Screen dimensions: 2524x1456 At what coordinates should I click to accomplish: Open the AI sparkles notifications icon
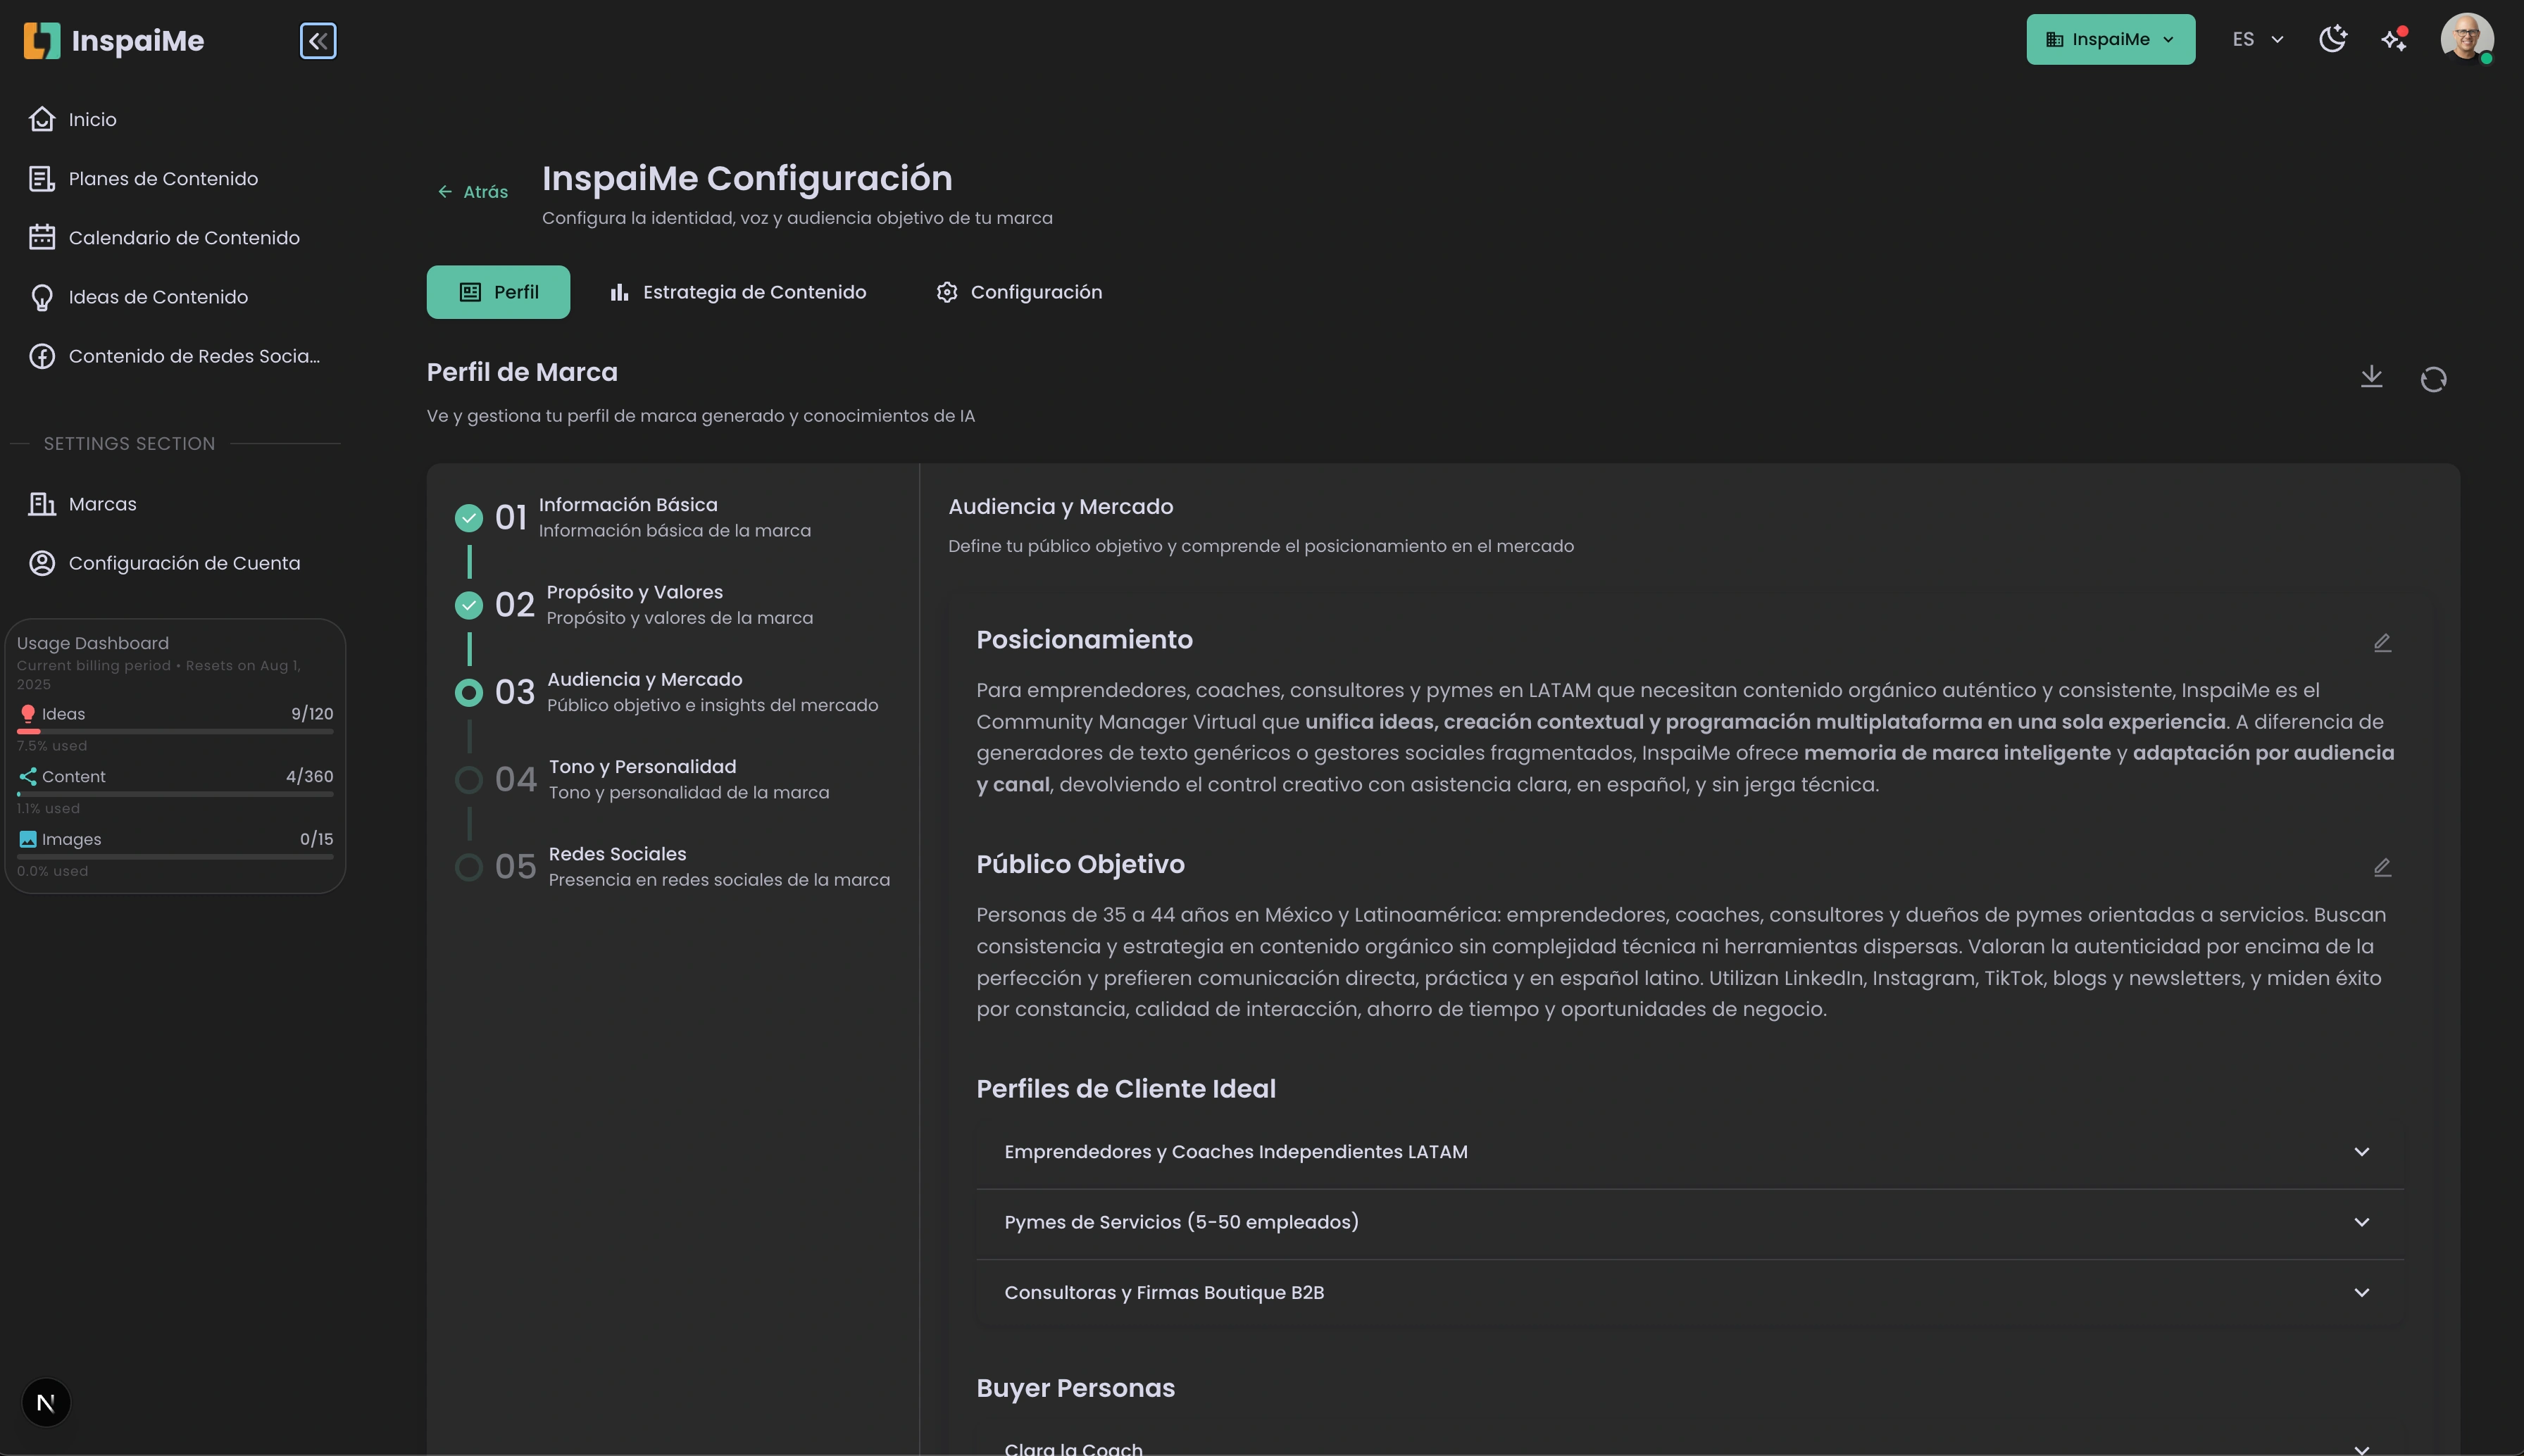pos(2394,39)
